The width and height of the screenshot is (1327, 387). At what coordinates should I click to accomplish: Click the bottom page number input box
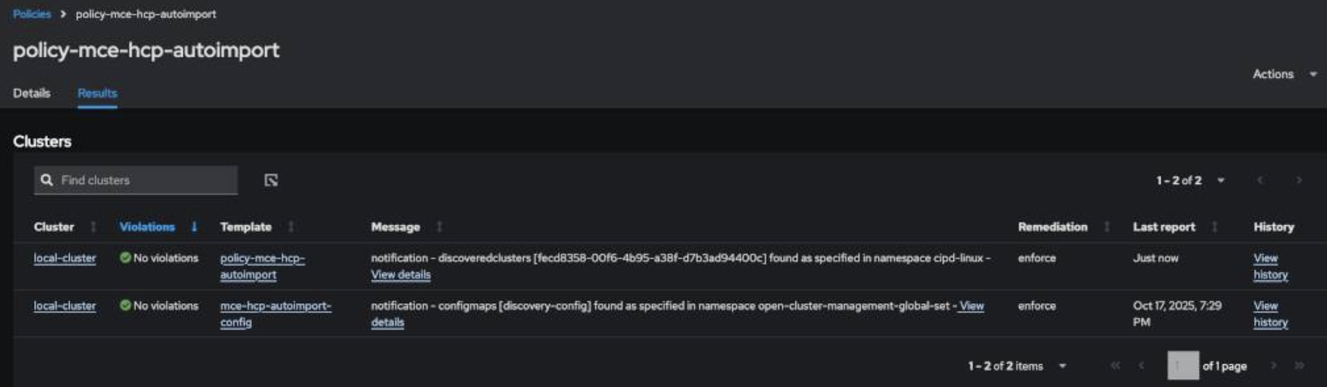1182,365
